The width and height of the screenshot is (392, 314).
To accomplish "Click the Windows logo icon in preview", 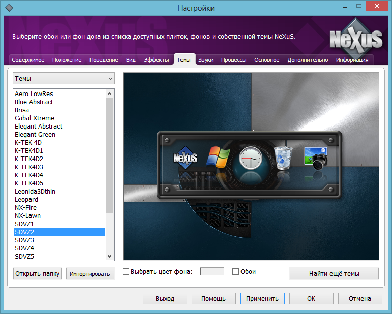I will click(x=218, y=158).
